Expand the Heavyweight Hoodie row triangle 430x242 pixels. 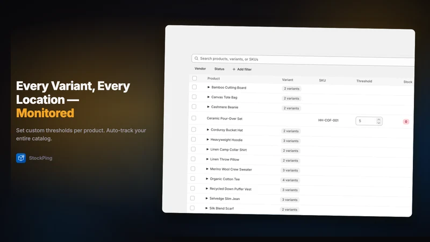(x=207, y=139)
